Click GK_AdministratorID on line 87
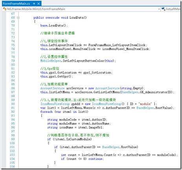 click(x=156, y=92)
